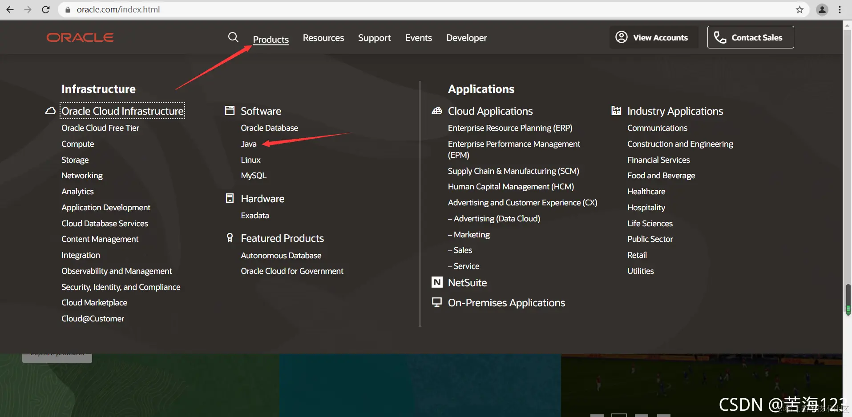The height and width of the screenshot is (417, 852).
Task: Click the Linux link
Action: [x=250, y=160]
